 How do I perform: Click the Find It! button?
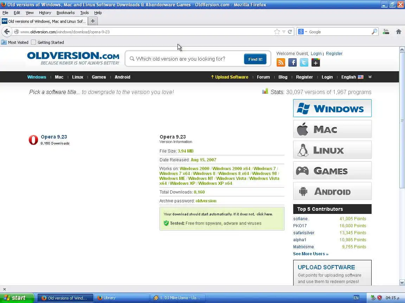click(255, 59)
